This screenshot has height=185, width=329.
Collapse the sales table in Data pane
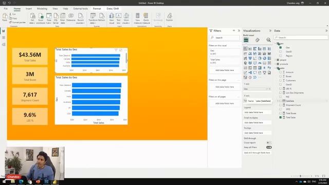pyautogui.click(x=276, y=68)
